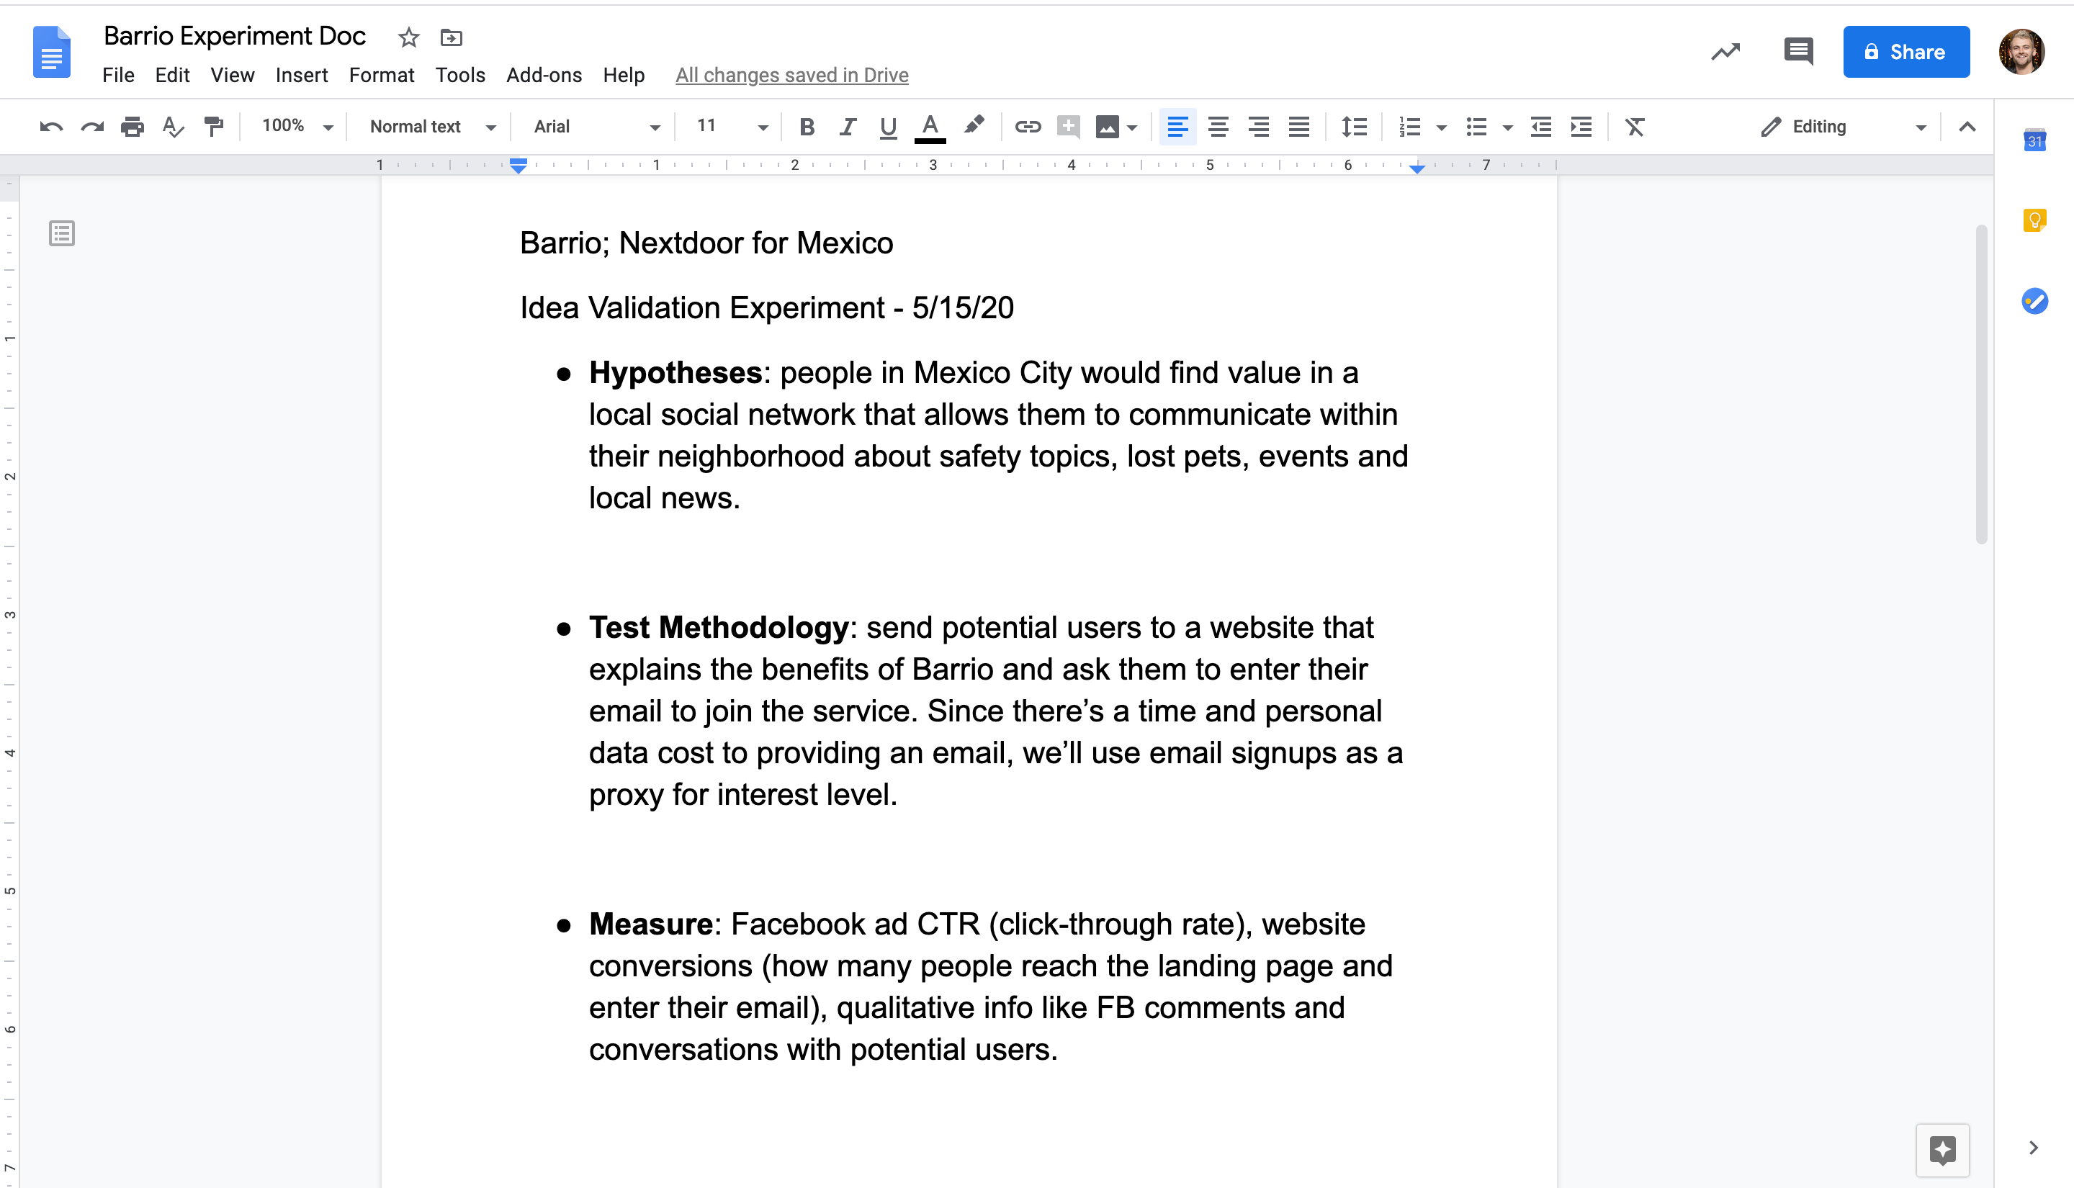Toggle italic formatting
This screenshot has width=2074, height=1188.
coord(848,127)
